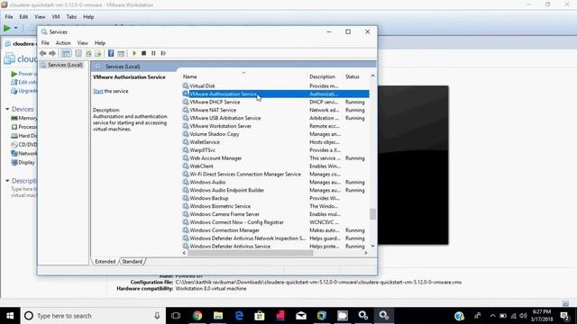Click the gear icon beside WarpJITSvc
This screenshot has height=324, width=577.
pos(186,150)
